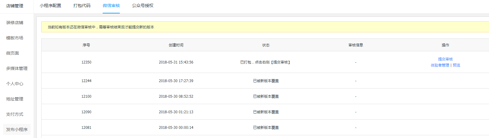Open 模板市场 from the sidebar

coord(15,38)
